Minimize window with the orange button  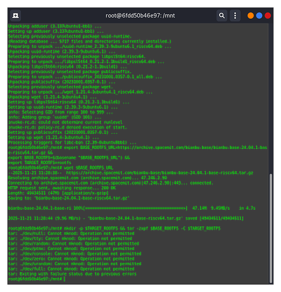coord(251,16)
